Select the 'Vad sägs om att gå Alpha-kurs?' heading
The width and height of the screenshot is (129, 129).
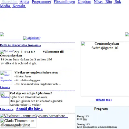coord(31,93)
